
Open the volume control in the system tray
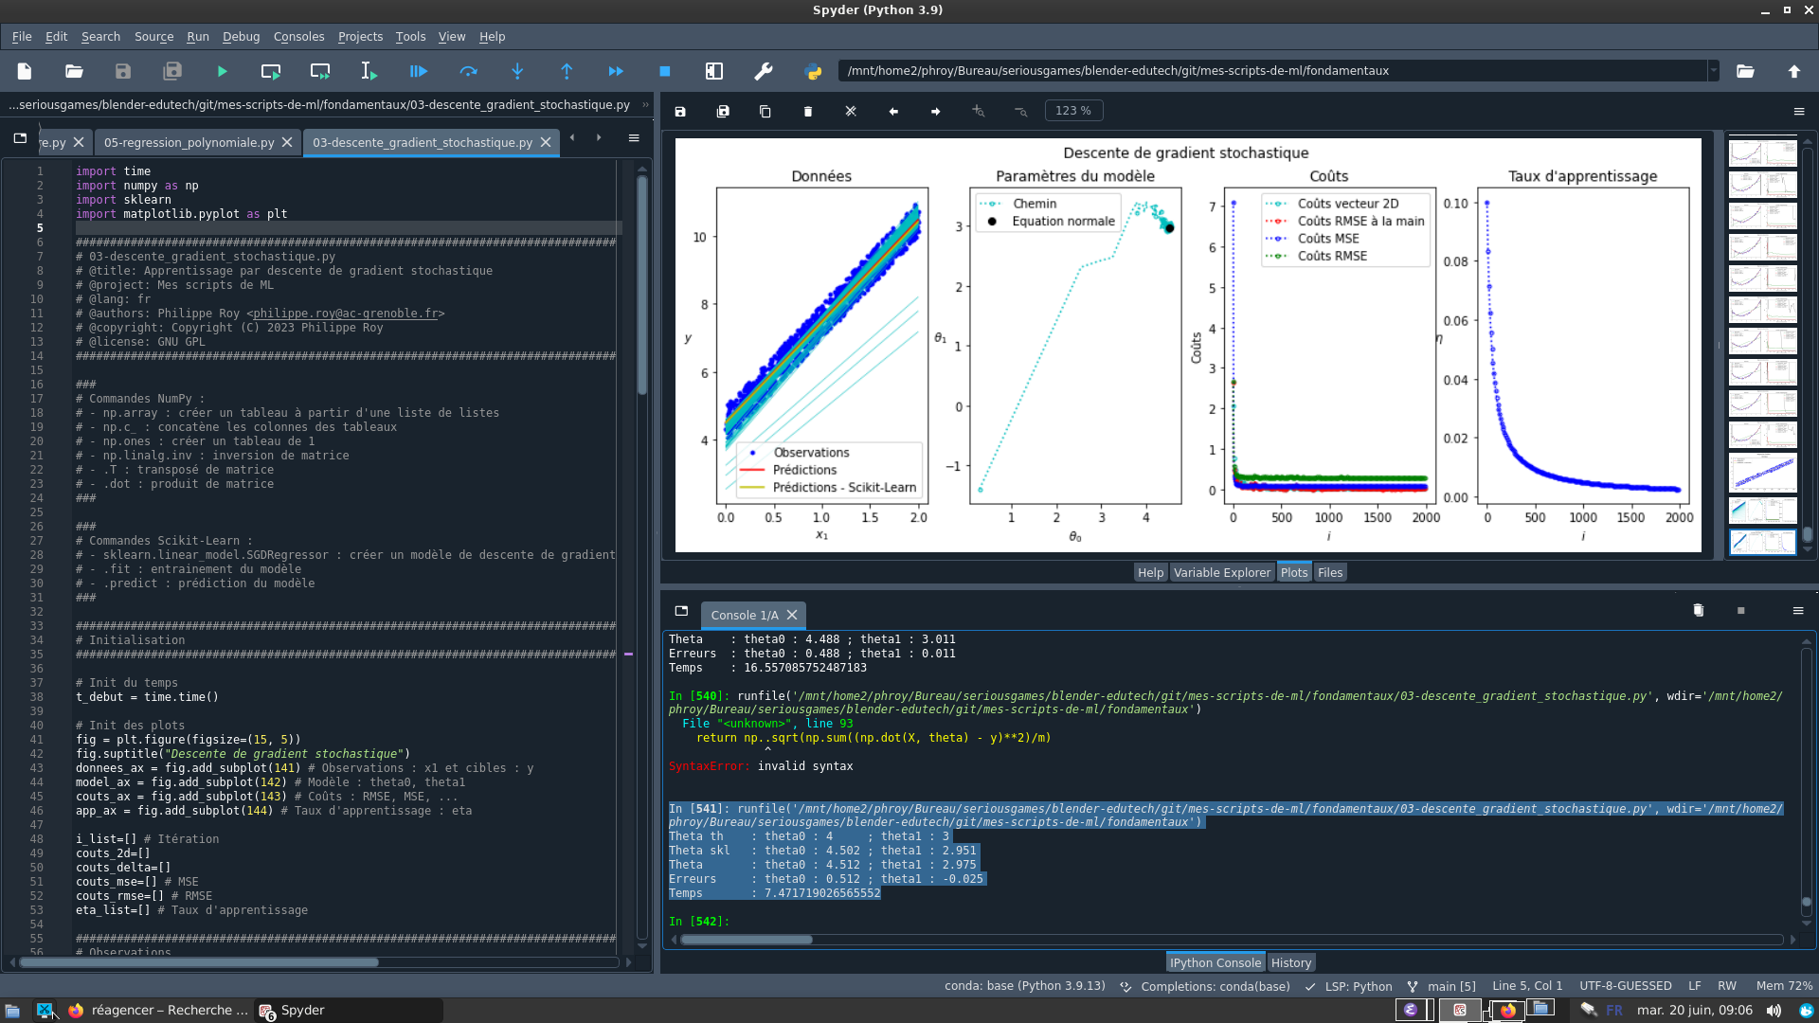pyautogui.click(x=1774, y=1010)
